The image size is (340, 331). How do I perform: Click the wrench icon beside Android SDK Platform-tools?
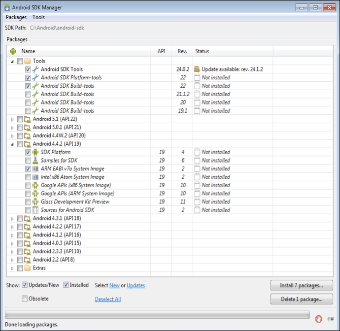point(35,78)
